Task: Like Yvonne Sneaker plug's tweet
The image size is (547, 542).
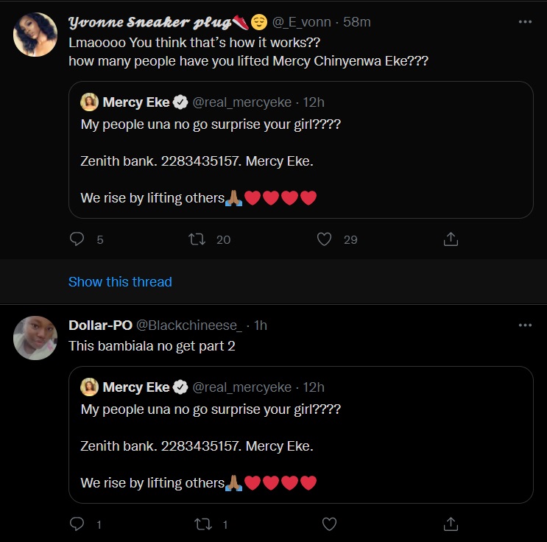Action: click(323, 239)
